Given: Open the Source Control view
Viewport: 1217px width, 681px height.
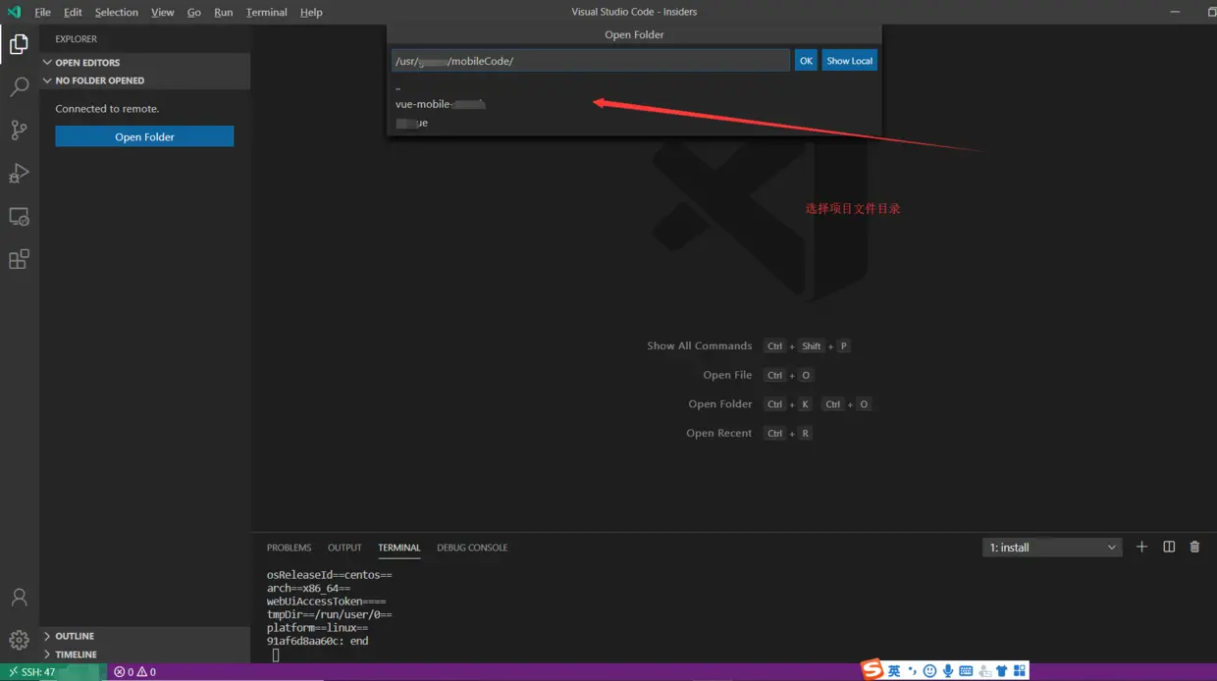Looking at the screenshot, I should (x=19, y=130).
